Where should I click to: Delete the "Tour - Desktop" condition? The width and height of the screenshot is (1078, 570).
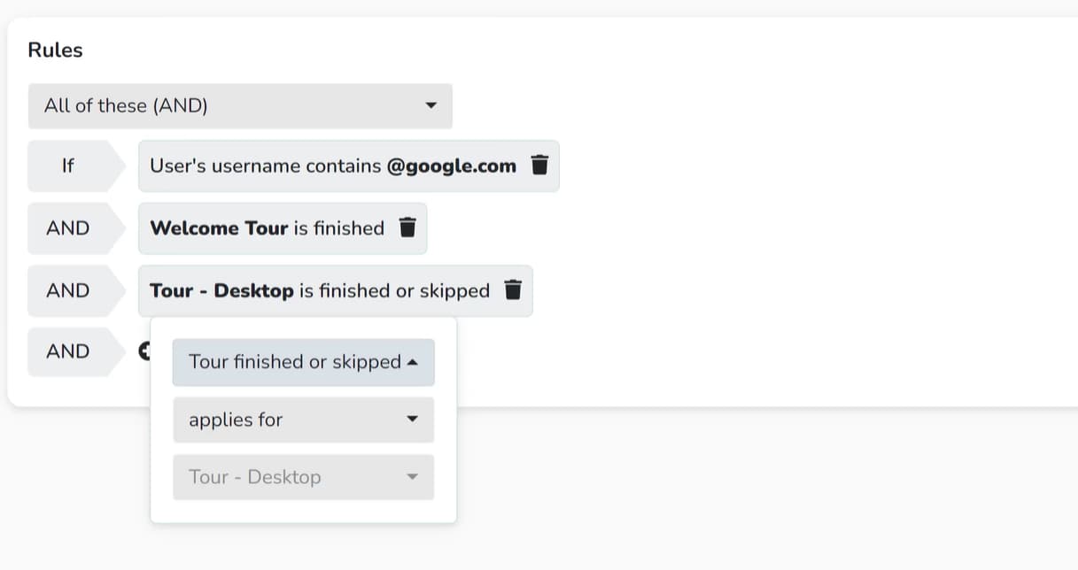click(x=513, y=290)
